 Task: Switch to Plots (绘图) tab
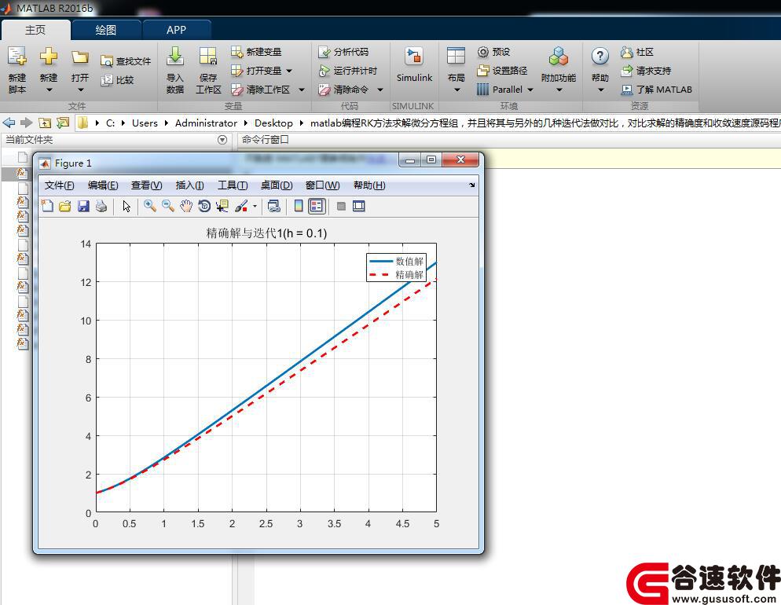[x=105, y=30]
